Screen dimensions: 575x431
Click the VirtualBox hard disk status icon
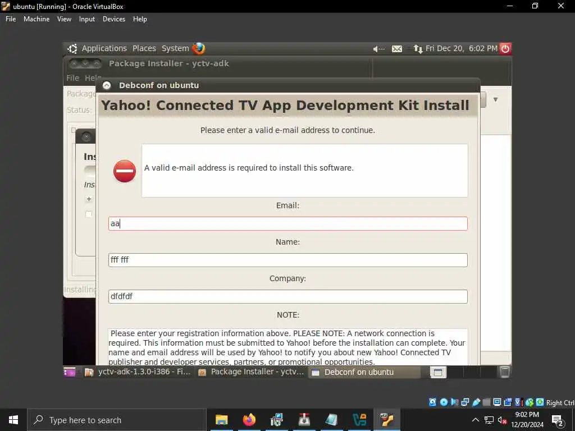click(x=433, y=402)
